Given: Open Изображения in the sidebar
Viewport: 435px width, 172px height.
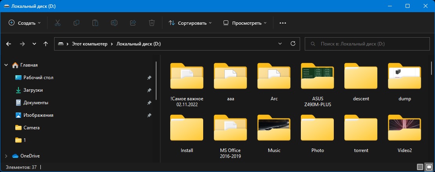Looking at the screenshot, I should tap(38, 115).
